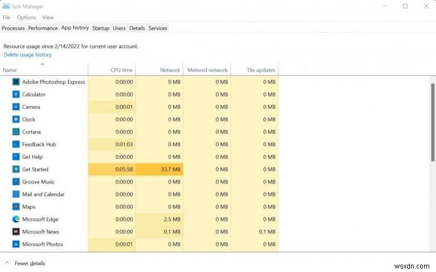Select the Microsoft Edge row name
The image size is (436, 272).
(x=40, y=219)
